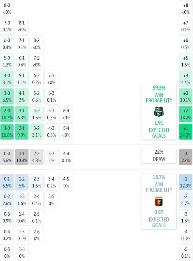
Task: Click the 18.7% win probability text
Action: tap(159, 177)
